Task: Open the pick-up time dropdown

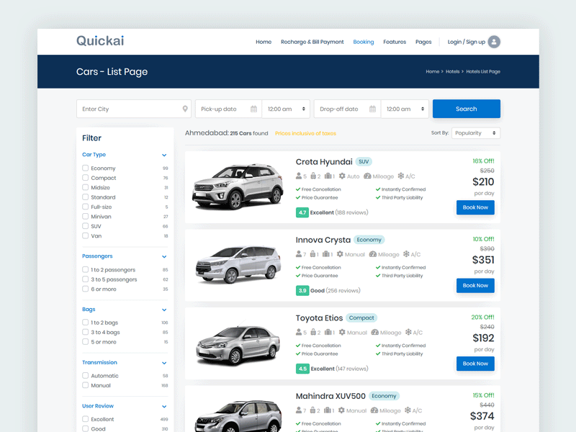Action: click(x=286, y=109)
